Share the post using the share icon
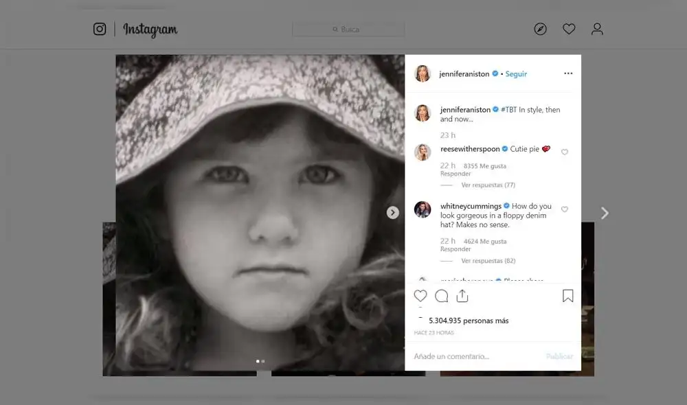Viewport: 687px width, 405px height. pos(462,296)
